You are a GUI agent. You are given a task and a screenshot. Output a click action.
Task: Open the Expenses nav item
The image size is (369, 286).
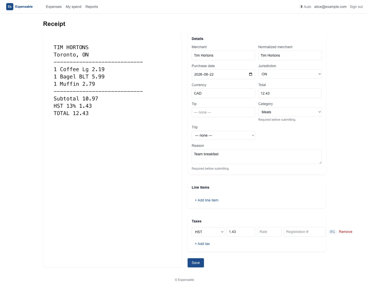click(54, 7)
